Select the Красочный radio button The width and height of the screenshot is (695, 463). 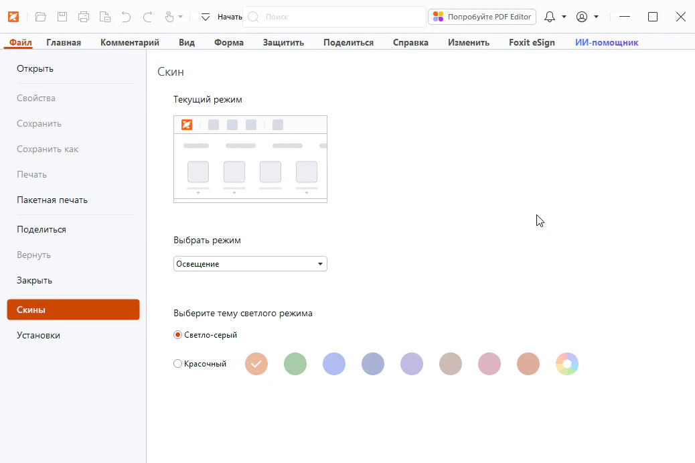177,364
